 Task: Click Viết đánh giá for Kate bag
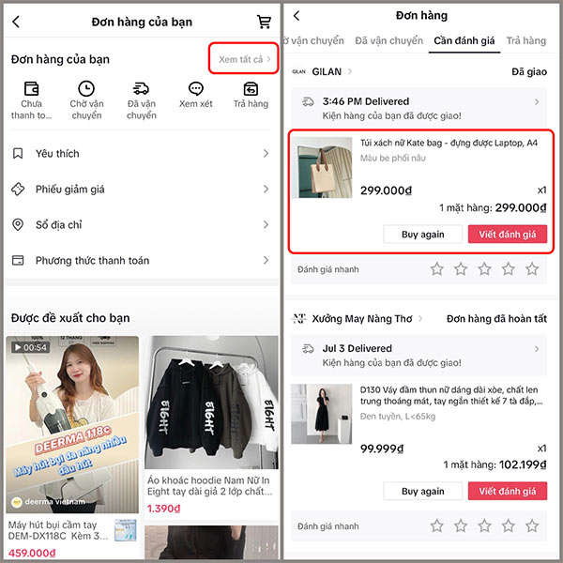pos(508,234)
